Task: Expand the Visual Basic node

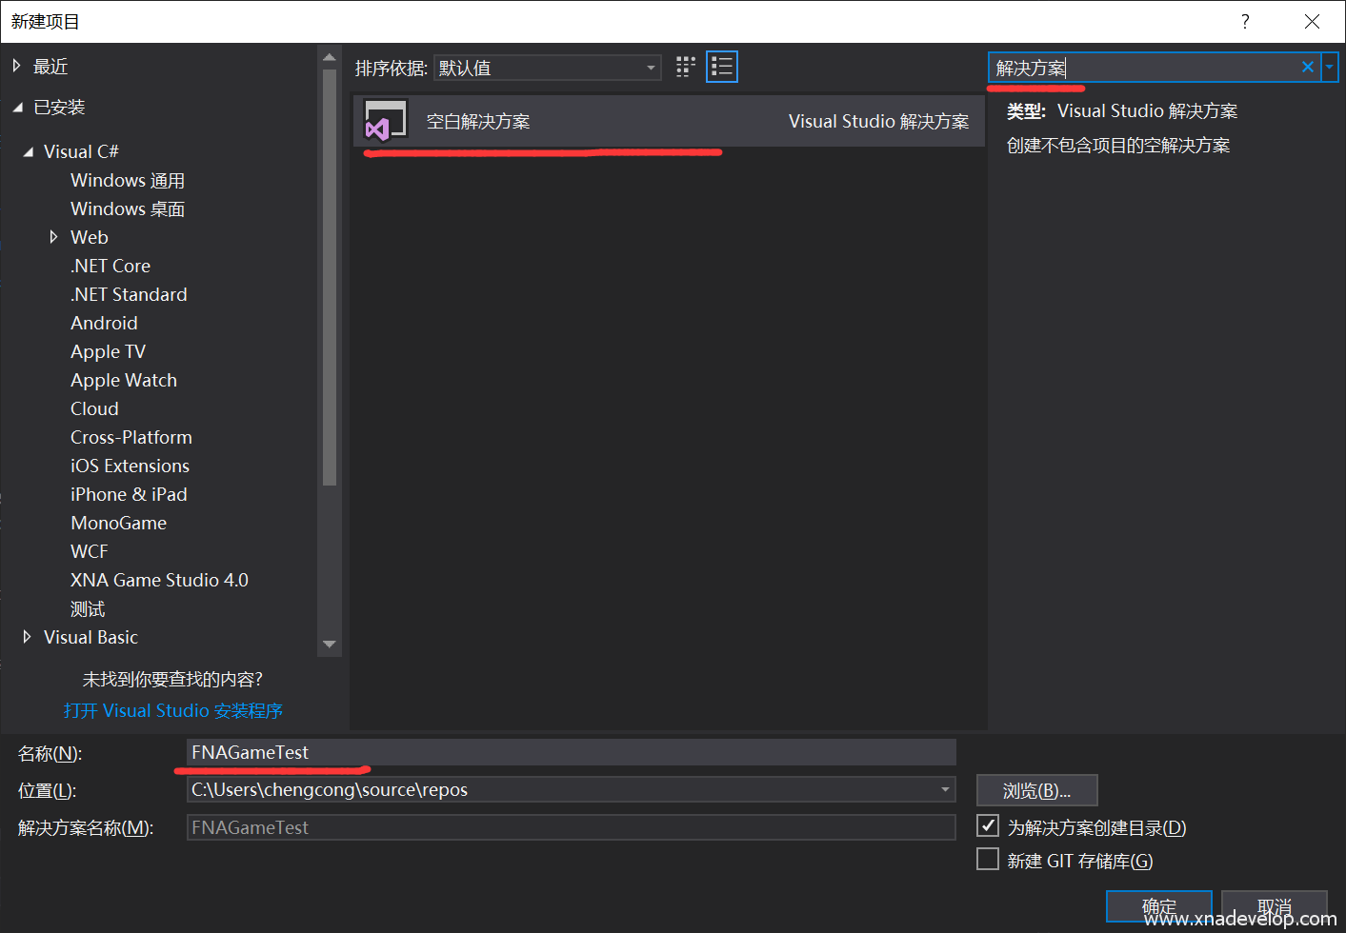Action: coord(27,637)
